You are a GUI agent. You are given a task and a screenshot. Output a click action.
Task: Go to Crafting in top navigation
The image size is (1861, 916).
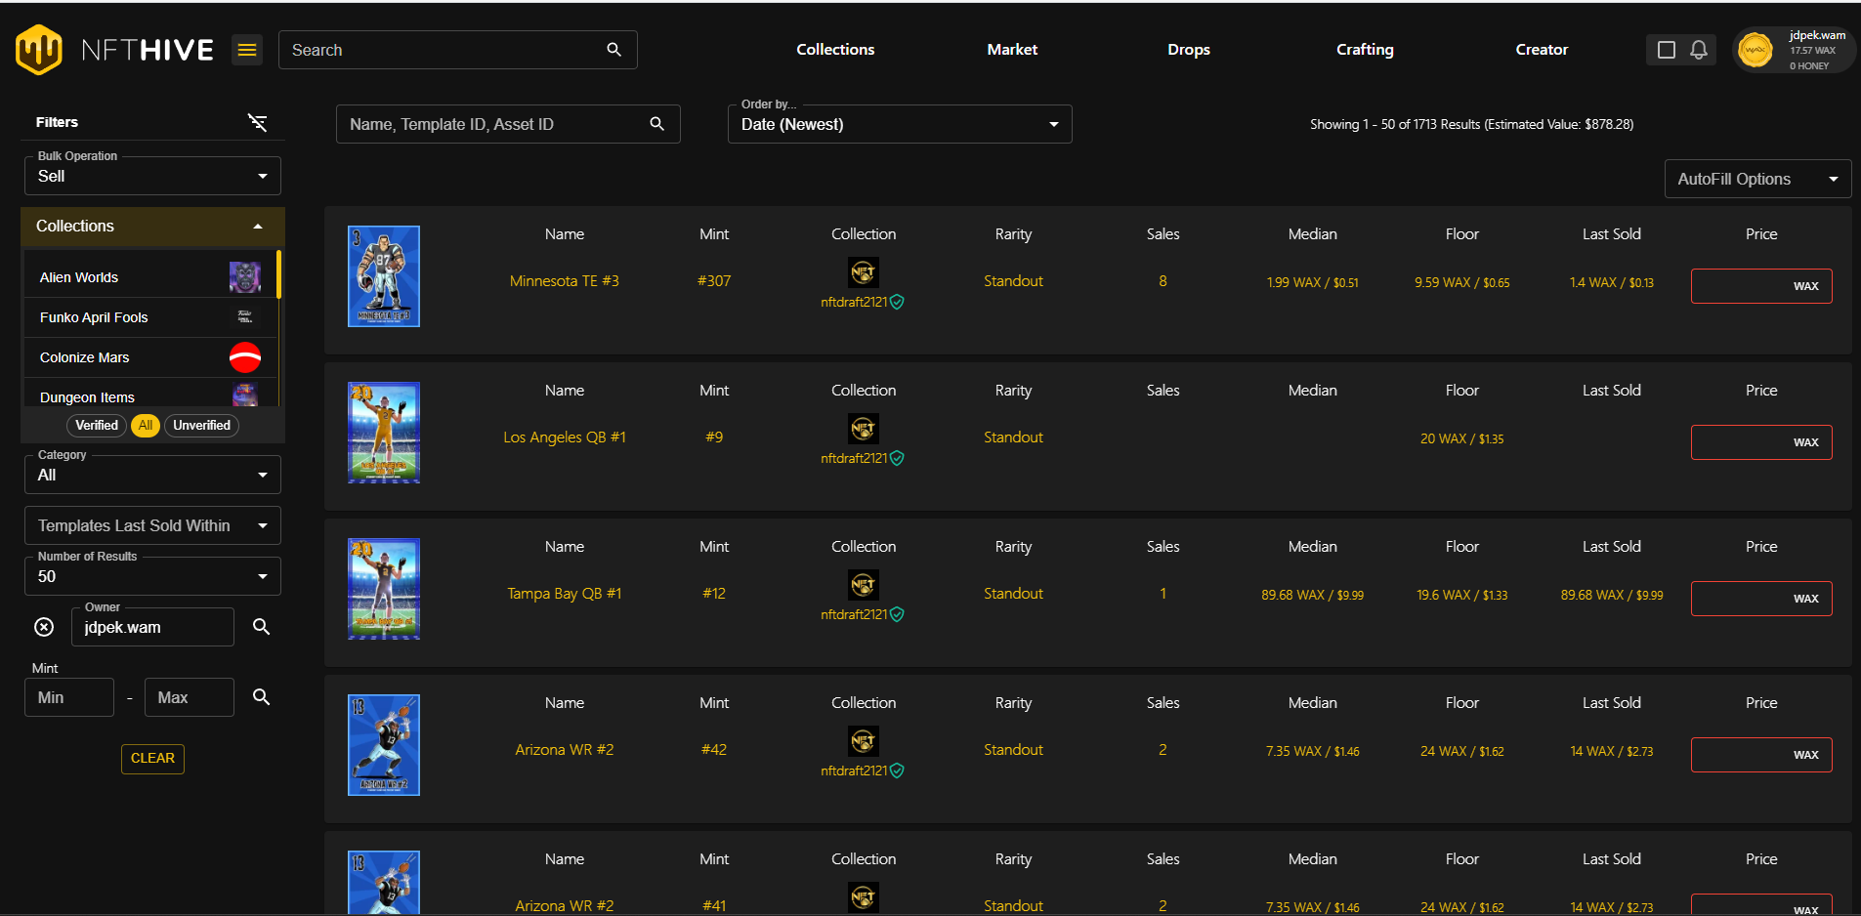[x=1365, y=50]
